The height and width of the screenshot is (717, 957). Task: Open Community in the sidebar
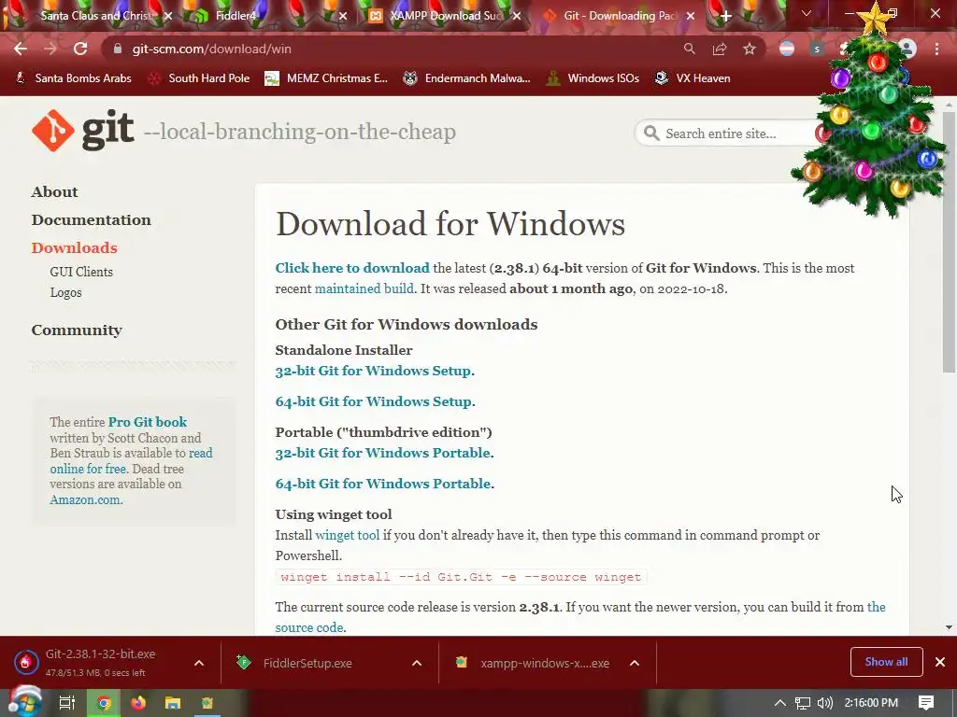coord(77,330)
